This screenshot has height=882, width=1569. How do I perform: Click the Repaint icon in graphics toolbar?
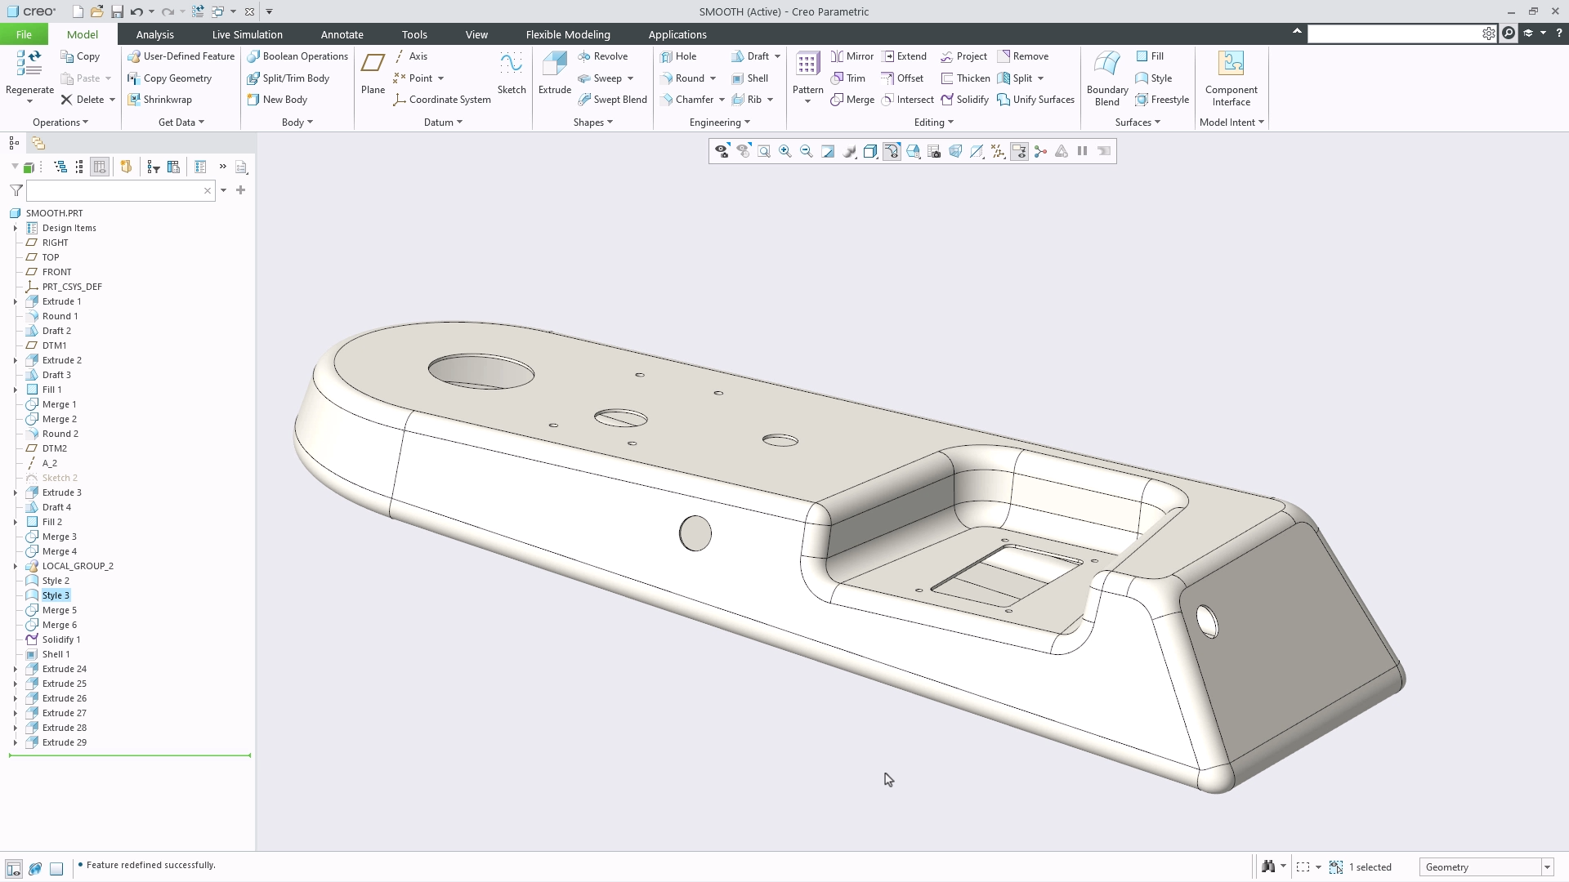(x=828, y=151)
